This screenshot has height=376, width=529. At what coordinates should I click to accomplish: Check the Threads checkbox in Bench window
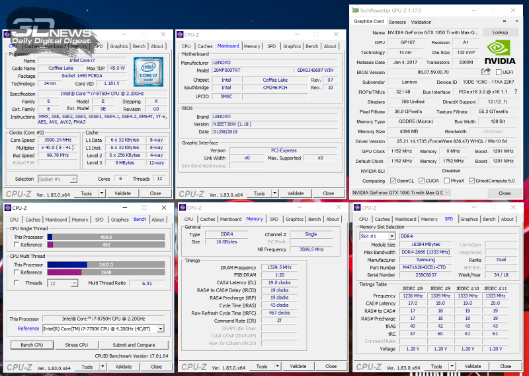(16, 283)
